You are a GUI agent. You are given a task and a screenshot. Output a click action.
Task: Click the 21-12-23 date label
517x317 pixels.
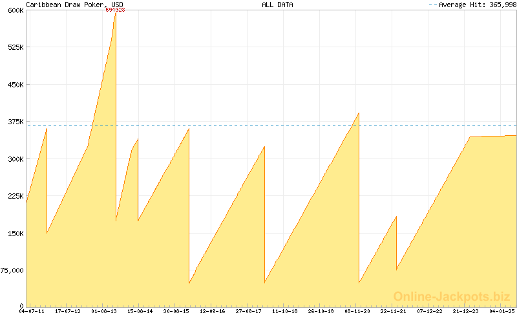click(465, 311)
